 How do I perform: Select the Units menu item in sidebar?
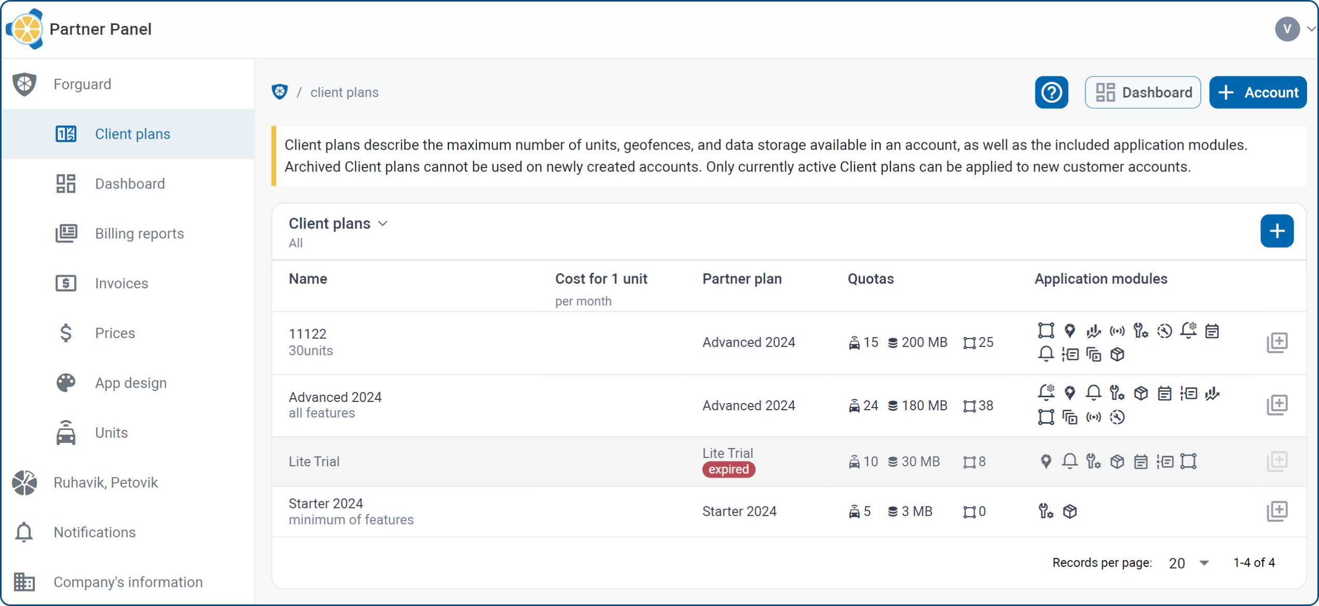(110, 433)
